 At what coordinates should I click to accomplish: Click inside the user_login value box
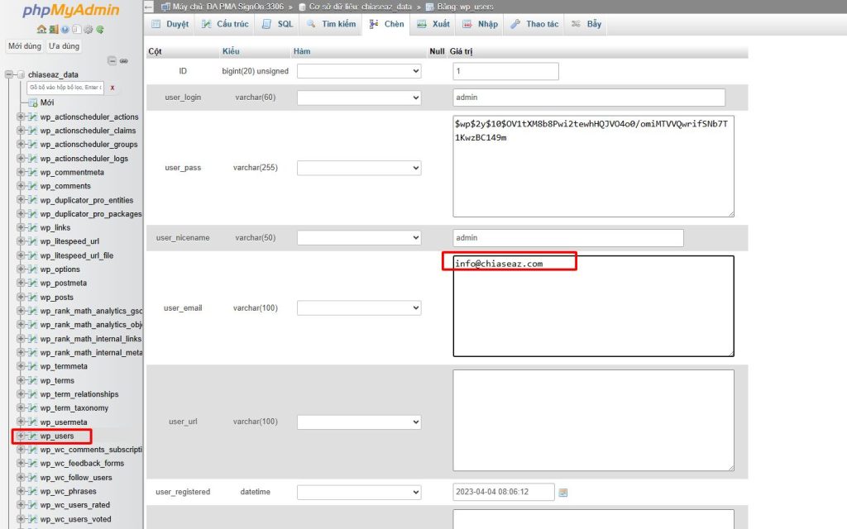pyautogui.click(x=587, y=98)
